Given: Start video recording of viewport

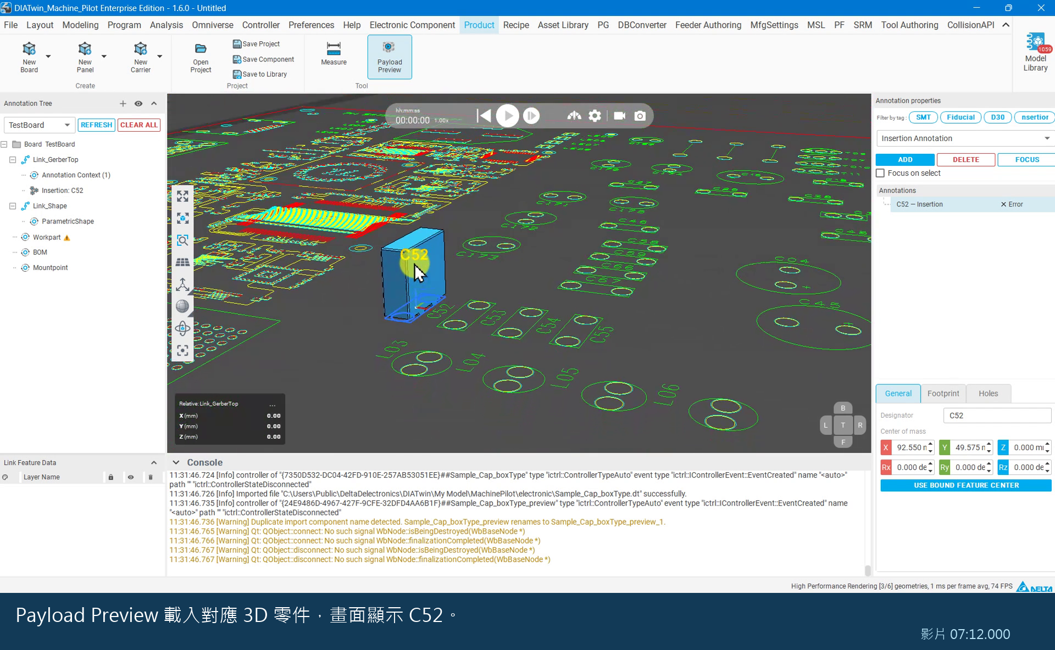Looking at the screenshot, I should tap(619, 116).
